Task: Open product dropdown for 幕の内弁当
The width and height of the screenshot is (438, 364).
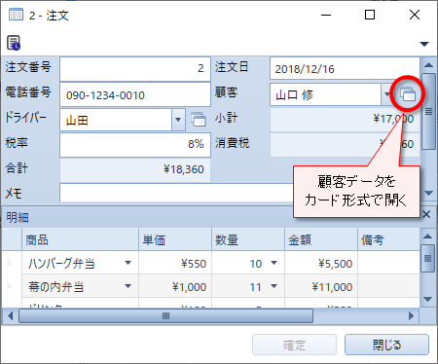Action: 128,286
